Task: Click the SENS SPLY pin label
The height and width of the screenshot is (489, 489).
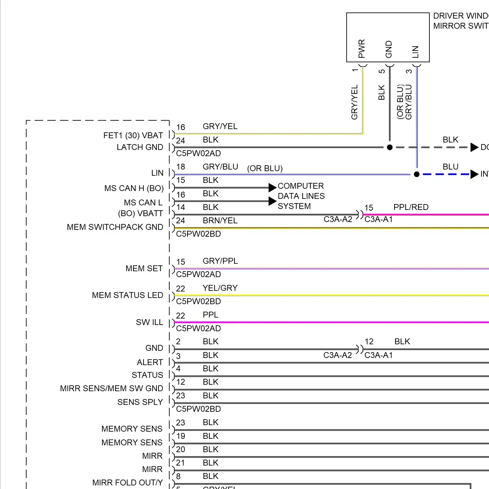Action: pyautogui.click(x=140, y=402)
